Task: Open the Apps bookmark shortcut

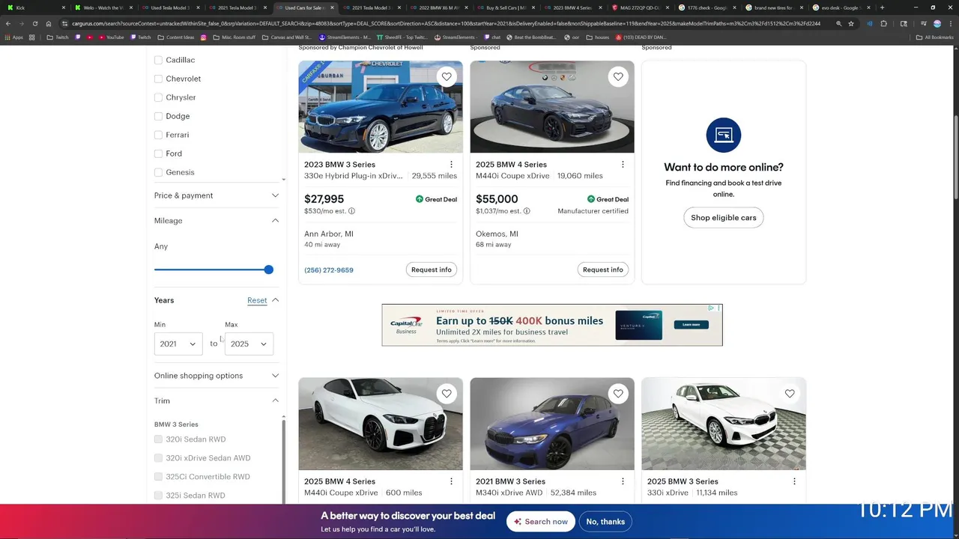Action: click(14, 37)
